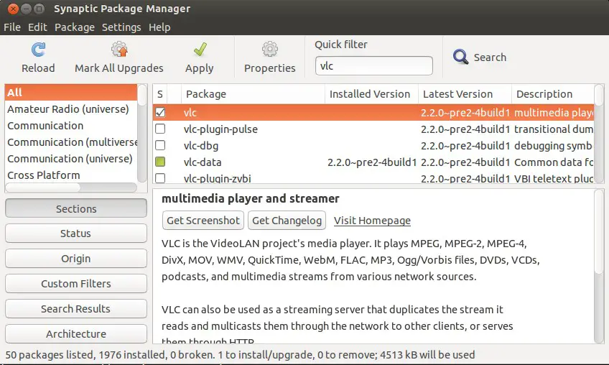Click the description pane vertical scrollbar
This screenshot has width=609, height=365.
tap(599, 267)
